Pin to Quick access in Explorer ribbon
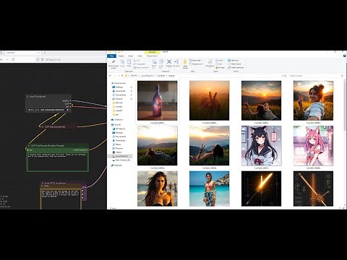 pyautogui.click(x=113, y=64)
